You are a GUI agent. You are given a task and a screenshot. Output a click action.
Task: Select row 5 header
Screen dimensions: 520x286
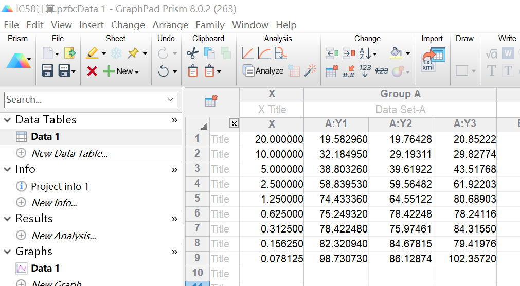(x=198, y=199)
